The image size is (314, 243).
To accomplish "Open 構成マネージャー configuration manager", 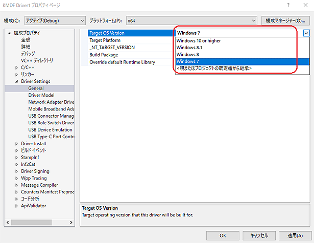I will point(285,20).
